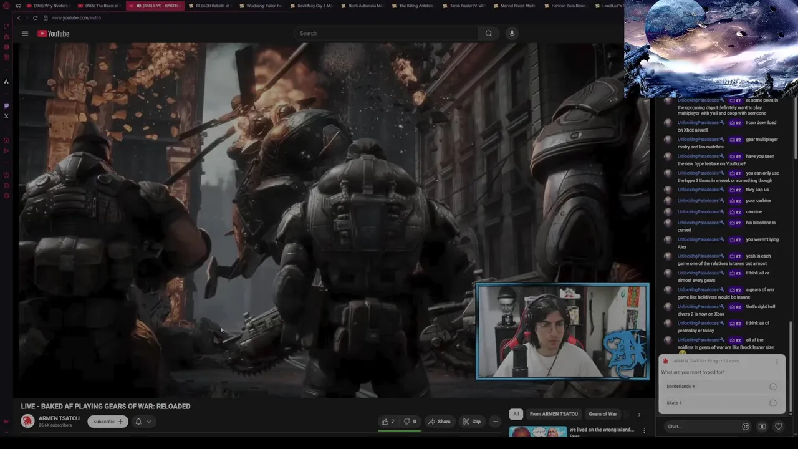Switch to Wuchang: Fallen Feathers tab
The width and height of the screenshot is (798, 449).
[x=261, y=6]
